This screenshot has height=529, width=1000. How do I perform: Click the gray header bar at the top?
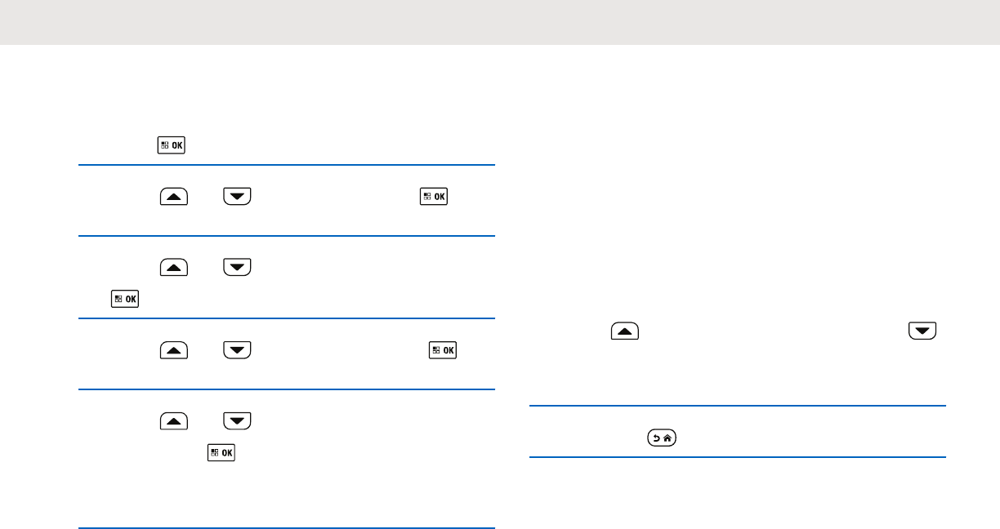(x=500, y=22)
